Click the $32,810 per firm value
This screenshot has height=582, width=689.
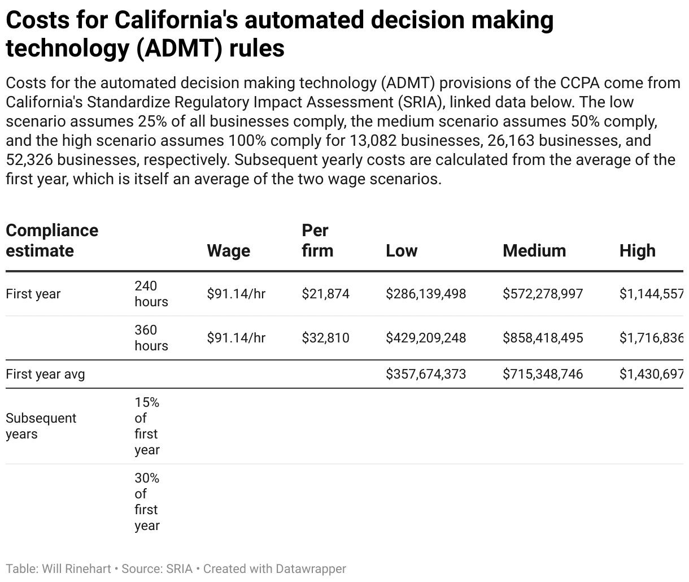pos(325,338)
